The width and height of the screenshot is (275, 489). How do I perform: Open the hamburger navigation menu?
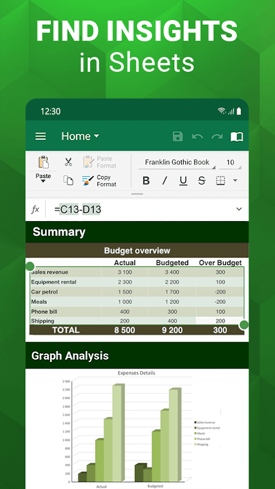coord(41,136)
